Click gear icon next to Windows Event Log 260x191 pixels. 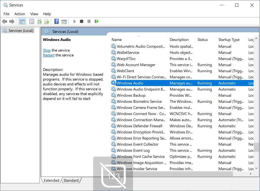113,150
